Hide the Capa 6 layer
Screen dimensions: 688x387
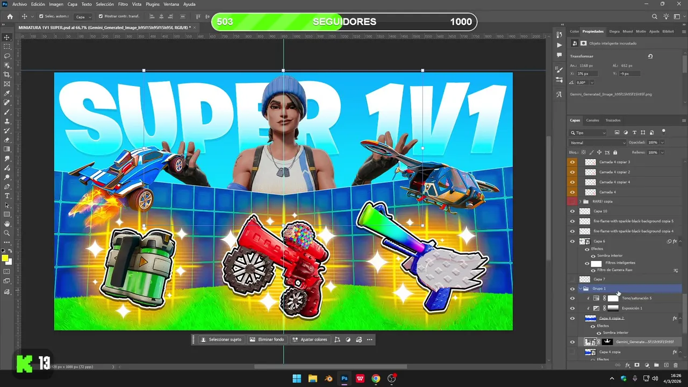(x=572, y=241)
